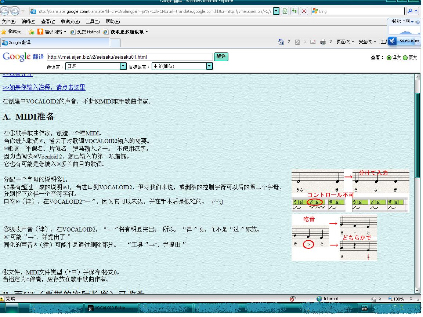Image resolution: width=423 pixels, height=317 pixels.
Task: Open the 如果你输入注释,请点击这里 link
Action: (44, 87)
